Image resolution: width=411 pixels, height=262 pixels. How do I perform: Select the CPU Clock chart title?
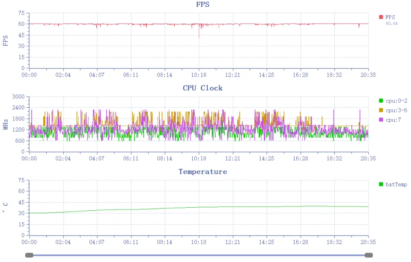click(203, 88)
